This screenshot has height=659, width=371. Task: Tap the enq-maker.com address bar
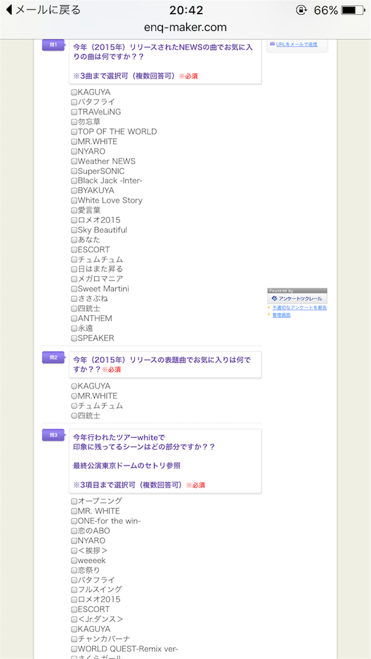click(185, 28)
